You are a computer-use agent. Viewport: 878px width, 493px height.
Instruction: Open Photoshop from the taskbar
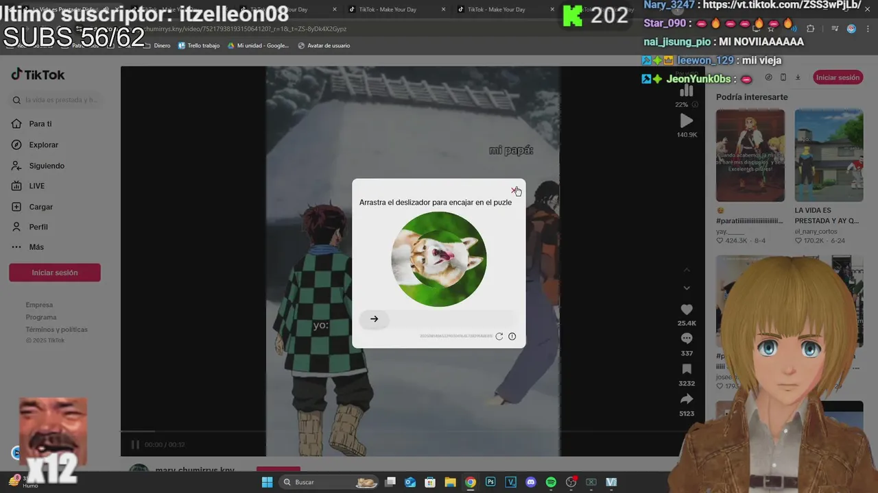tap(490, 482)
